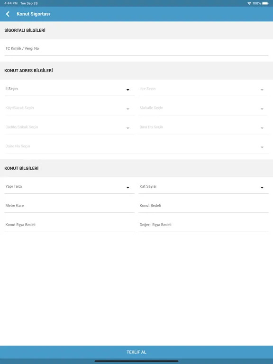Viewport: 273px width, 364px height.
Task: Select the Konut Bedeli input field
Action: coord(203,206)
